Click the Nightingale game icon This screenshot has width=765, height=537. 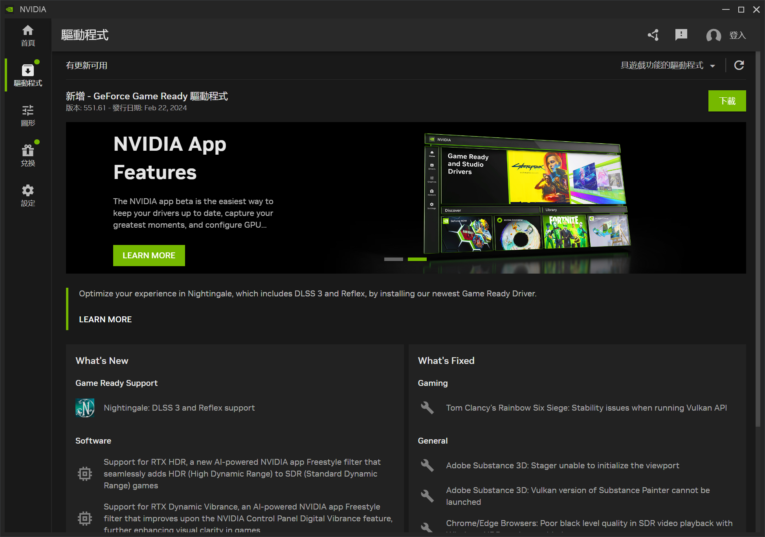pos(85,408)
